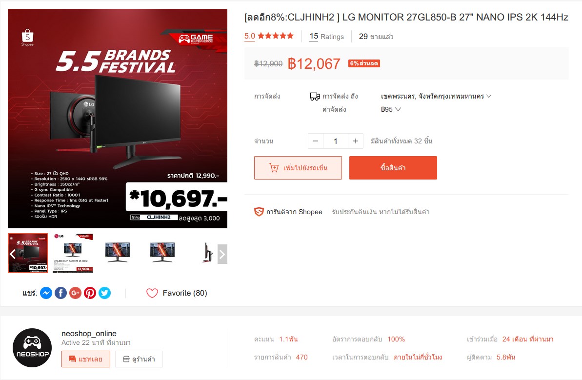The image size is (582, 380).
Task: Show previous thumbnails with left arrow
Action: [12, 254]
